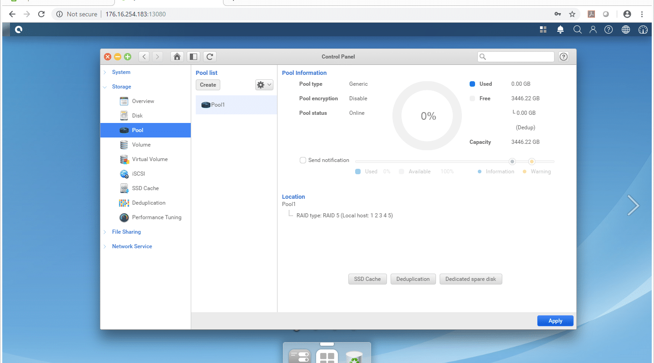The height and width of the screenshot is (363, 654).
Task: Click the blue Used legend swatch
Action: point(472,84)
